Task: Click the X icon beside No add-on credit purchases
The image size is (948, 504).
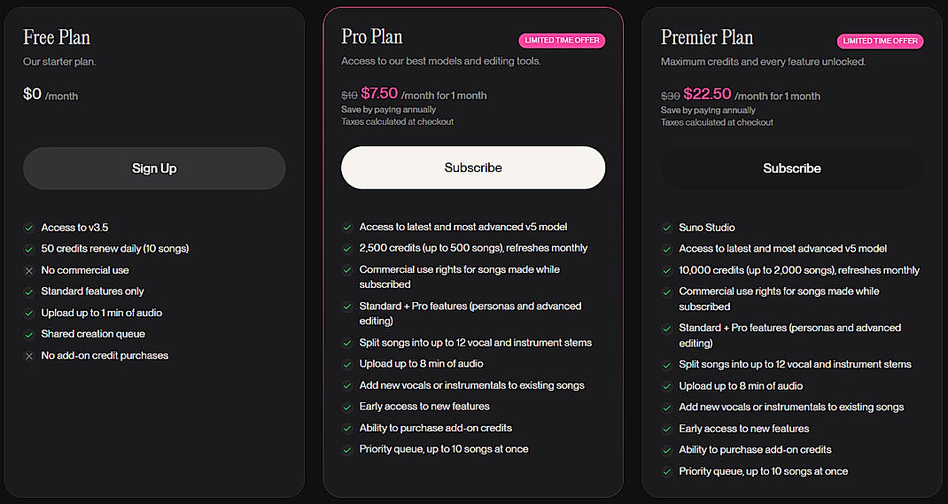Action: [x=29, y=355]
